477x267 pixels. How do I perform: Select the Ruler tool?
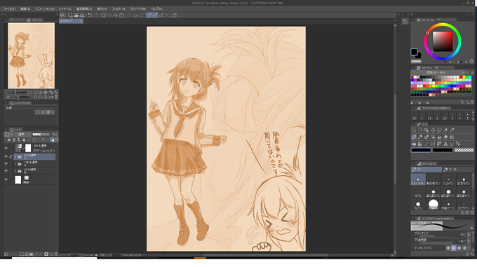(439, 144)
